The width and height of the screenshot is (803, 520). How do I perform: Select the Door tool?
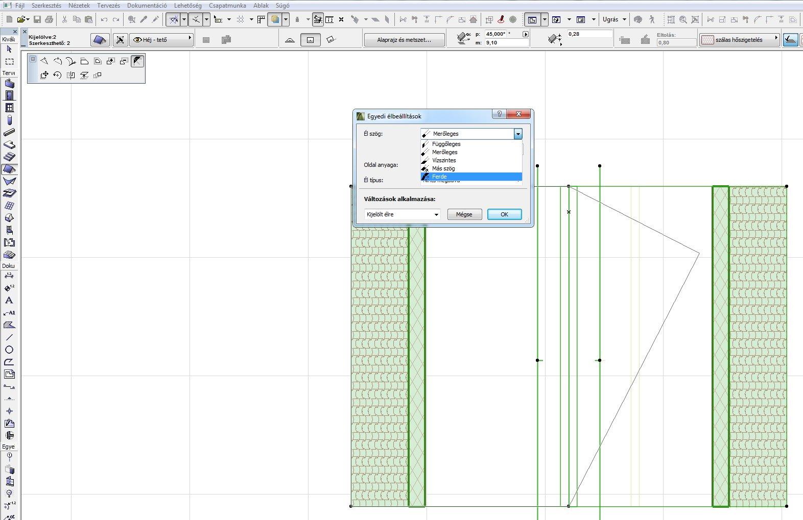click(9, 95)
